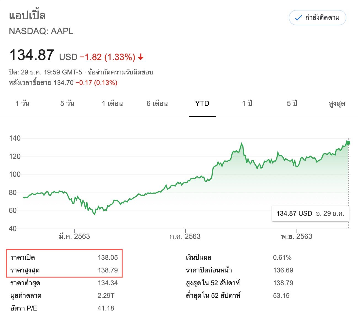Screen dimensions: 358x321
Task: Select the YTD tab
Action: pyautogui.click(x=202, y=104)
